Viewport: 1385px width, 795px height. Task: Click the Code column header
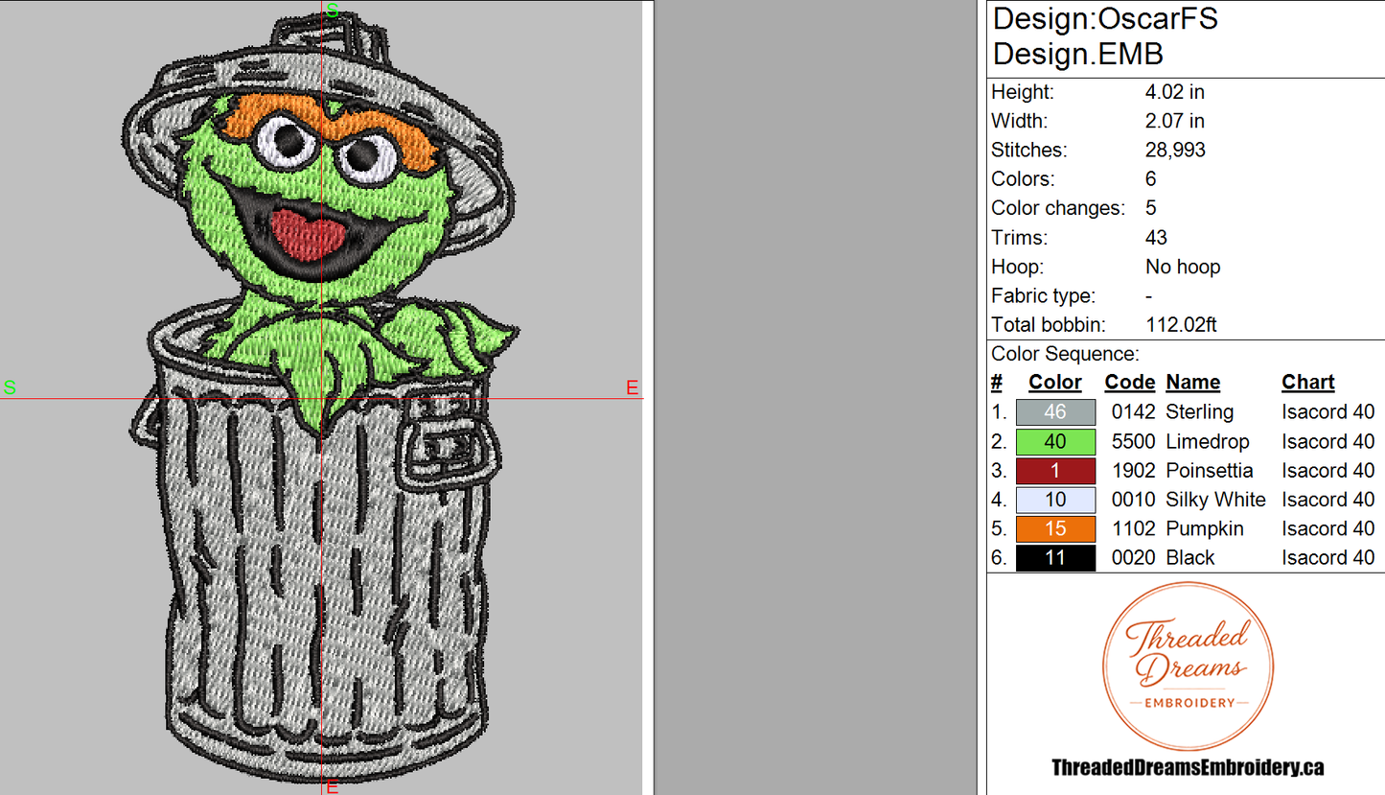tap(1129, 382)
